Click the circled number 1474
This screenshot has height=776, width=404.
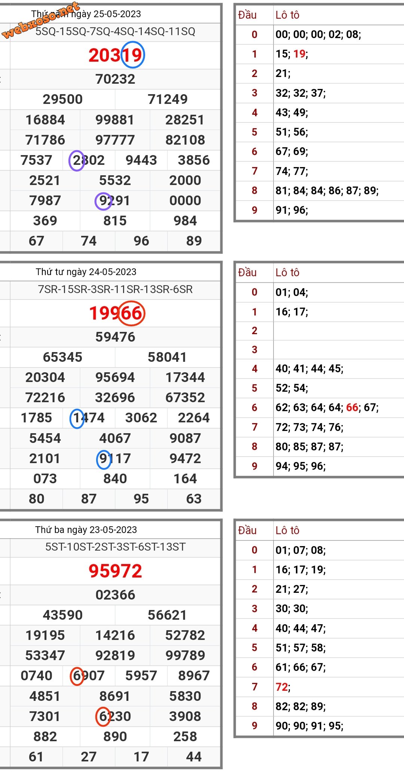[89, 418]
